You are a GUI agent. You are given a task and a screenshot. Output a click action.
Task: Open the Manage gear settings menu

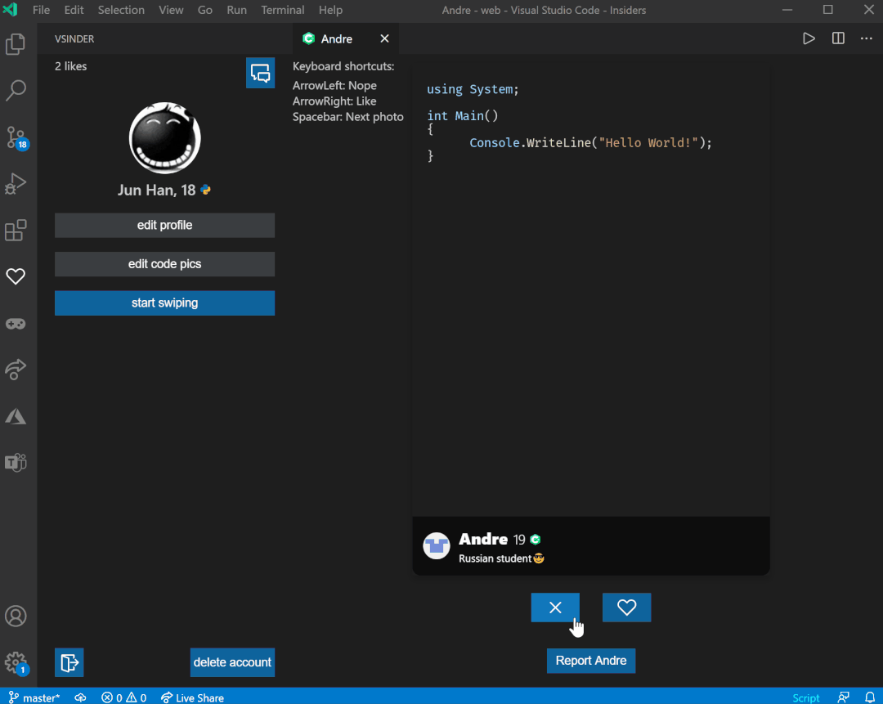click(16, 663)
